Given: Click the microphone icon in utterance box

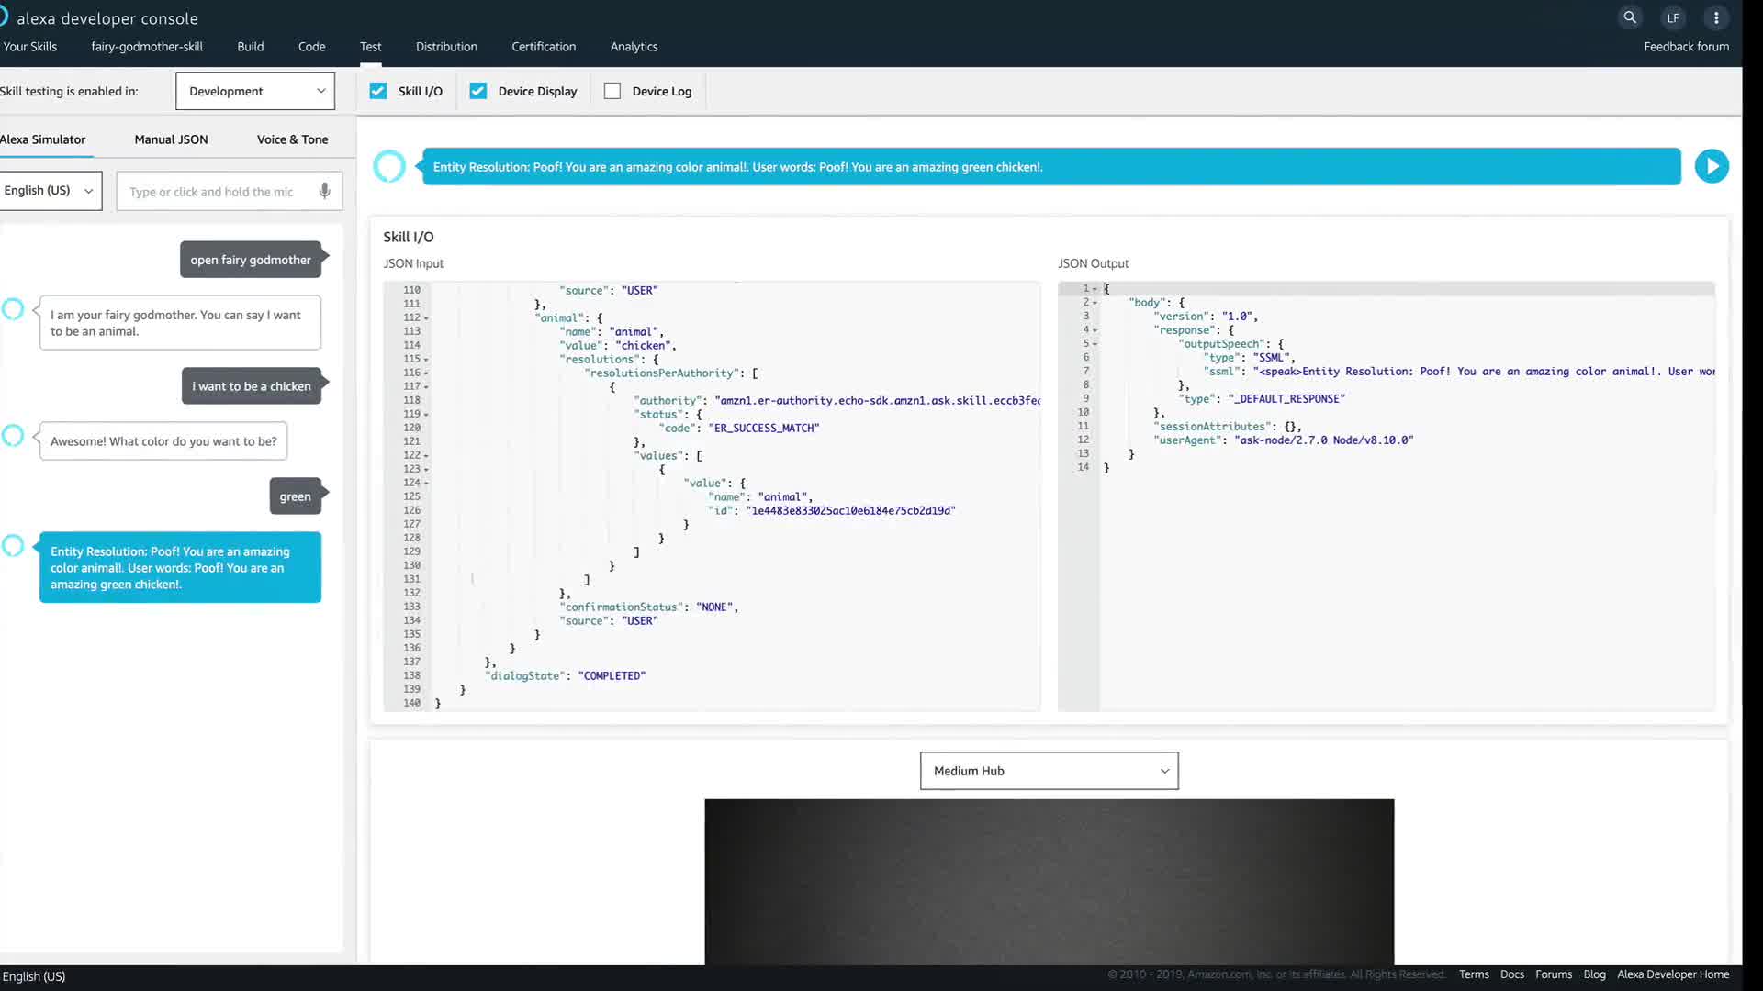Looking at the screenshot, I should 324,191.
